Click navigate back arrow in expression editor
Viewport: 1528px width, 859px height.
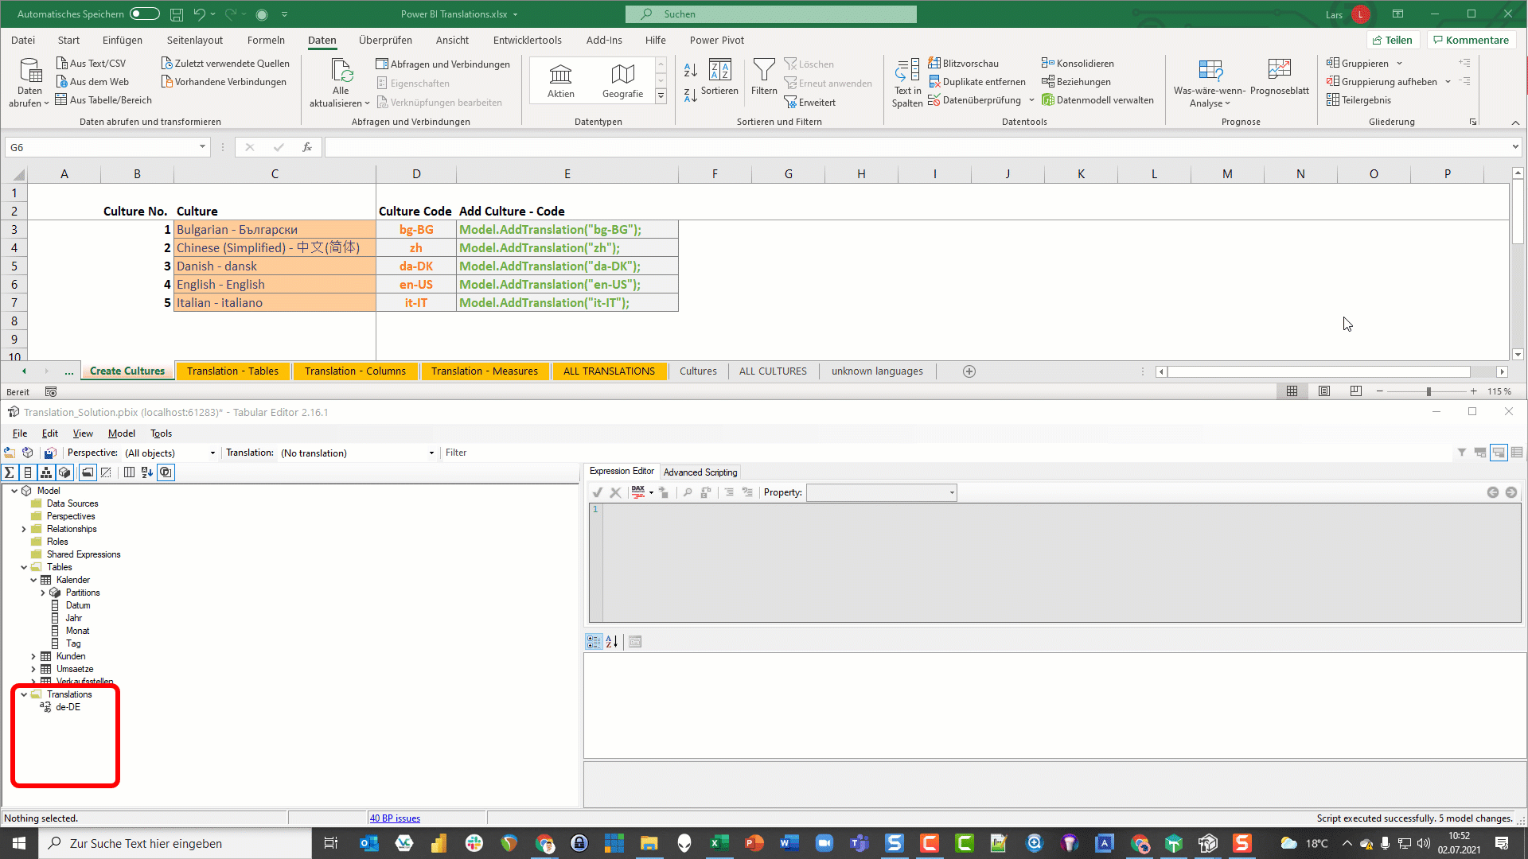tap(1493, 492)
